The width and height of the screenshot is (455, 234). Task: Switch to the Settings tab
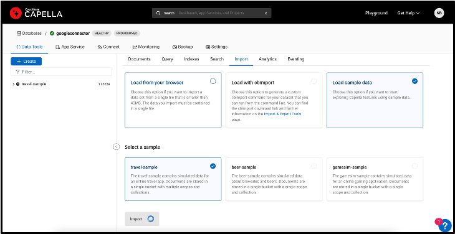coord(216,47)
